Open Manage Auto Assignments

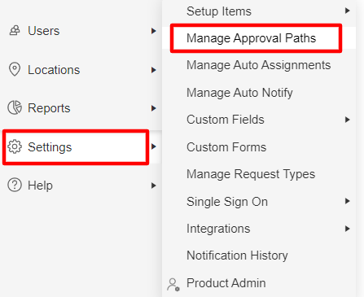coord(259,65)
